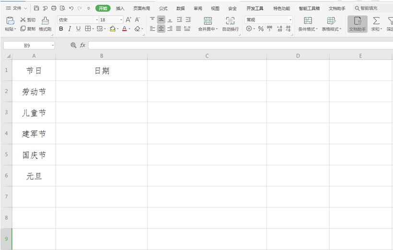Switch to the 公式 ribbon tab
Viewport: 393px width, 250px height.
coord(163,9)
